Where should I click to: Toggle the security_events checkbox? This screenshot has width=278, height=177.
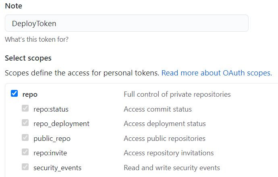click(25, 167)
